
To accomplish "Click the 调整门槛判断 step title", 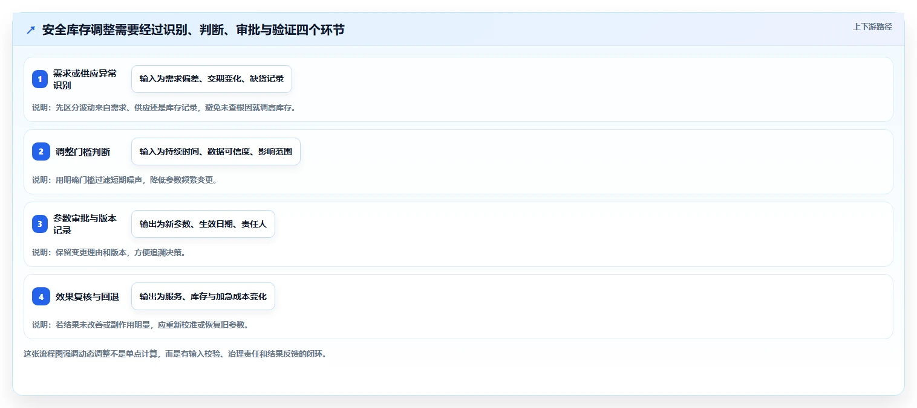I will click(x=83, y=151).
